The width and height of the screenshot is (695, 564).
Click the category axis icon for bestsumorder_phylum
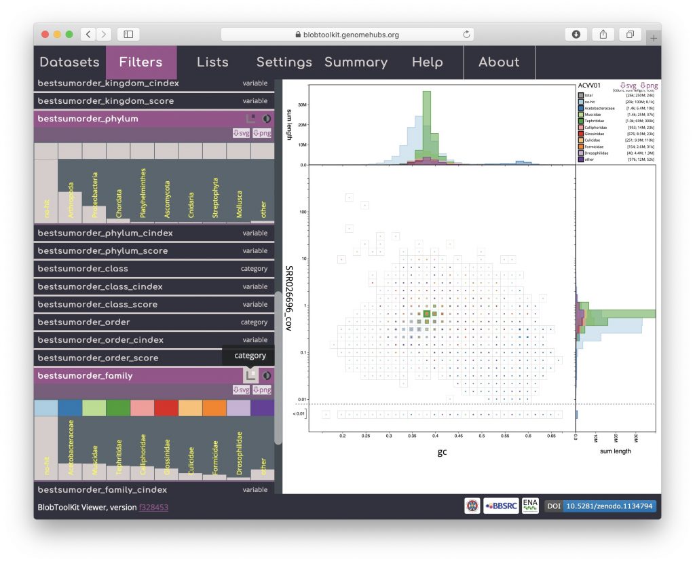point(251,119)
